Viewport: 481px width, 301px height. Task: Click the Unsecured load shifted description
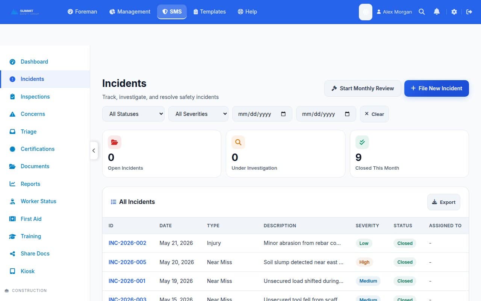click(304, 281)
